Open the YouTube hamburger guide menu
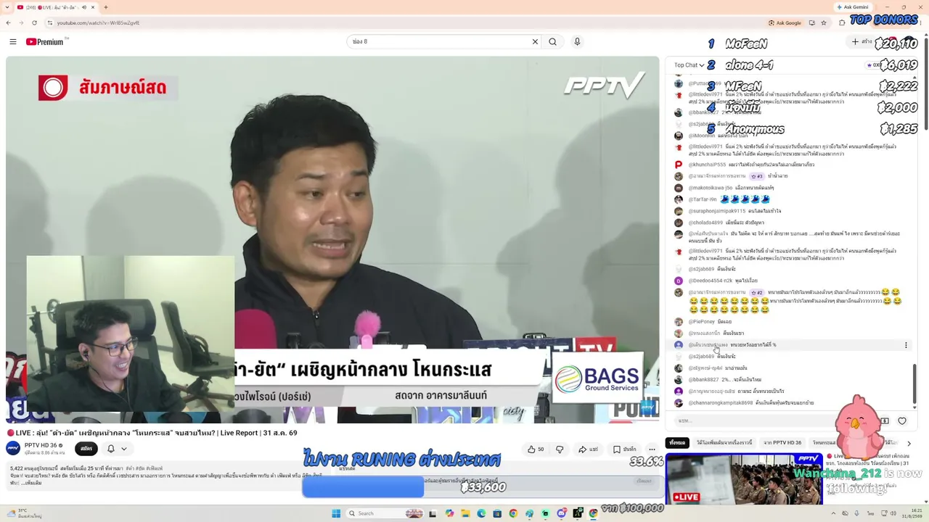The image size is (929, 522). coord(12,41)
